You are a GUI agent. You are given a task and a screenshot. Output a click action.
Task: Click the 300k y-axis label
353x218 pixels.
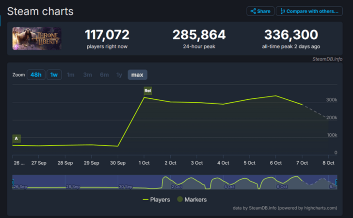tap(332, 100)
